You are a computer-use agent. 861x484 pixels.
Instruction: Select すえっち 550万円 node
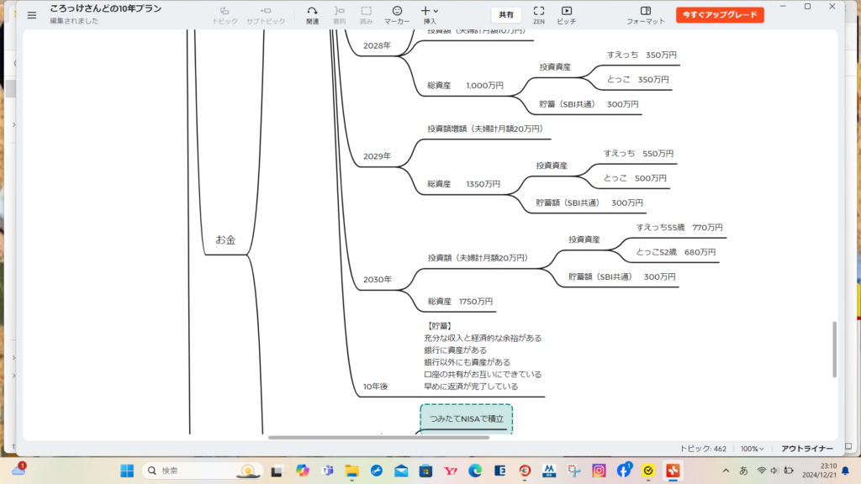[x=638, y=154]
